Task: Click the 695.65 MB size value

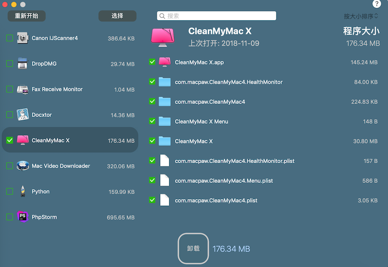Action: click(121, 217)
